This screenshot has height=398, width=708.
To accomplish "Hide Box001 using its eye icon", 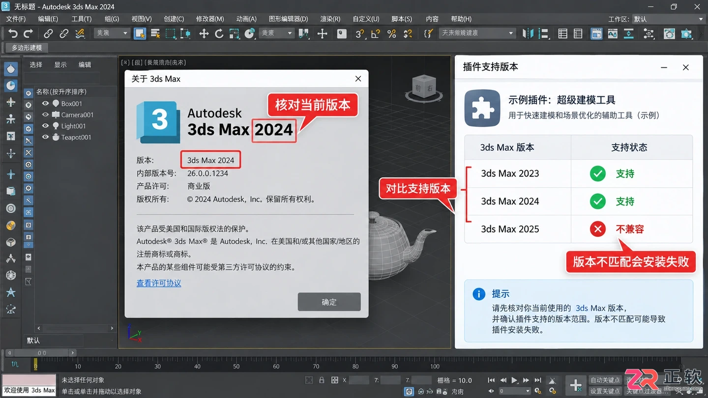I will click(x=45, y=103).
